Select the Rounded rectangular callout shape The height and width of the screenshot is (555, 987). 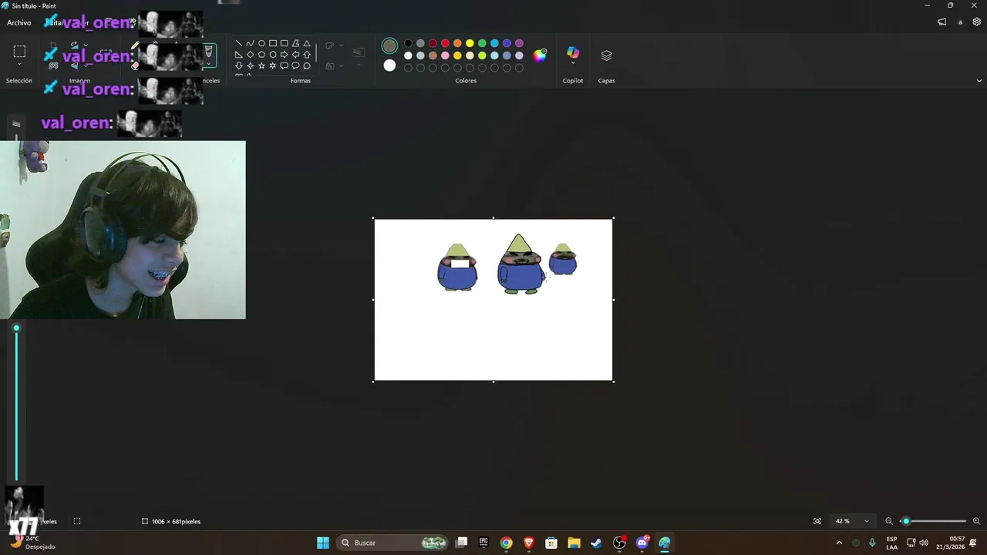[x=284, y=66]
